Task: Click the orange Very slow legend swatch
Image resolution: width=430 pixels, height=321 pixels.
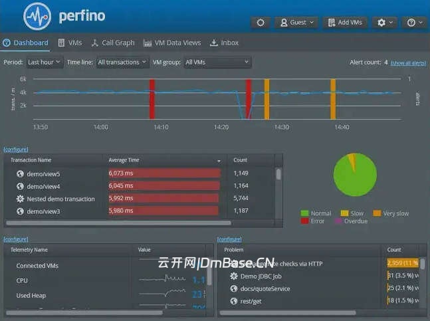Action: pos(377,213)
